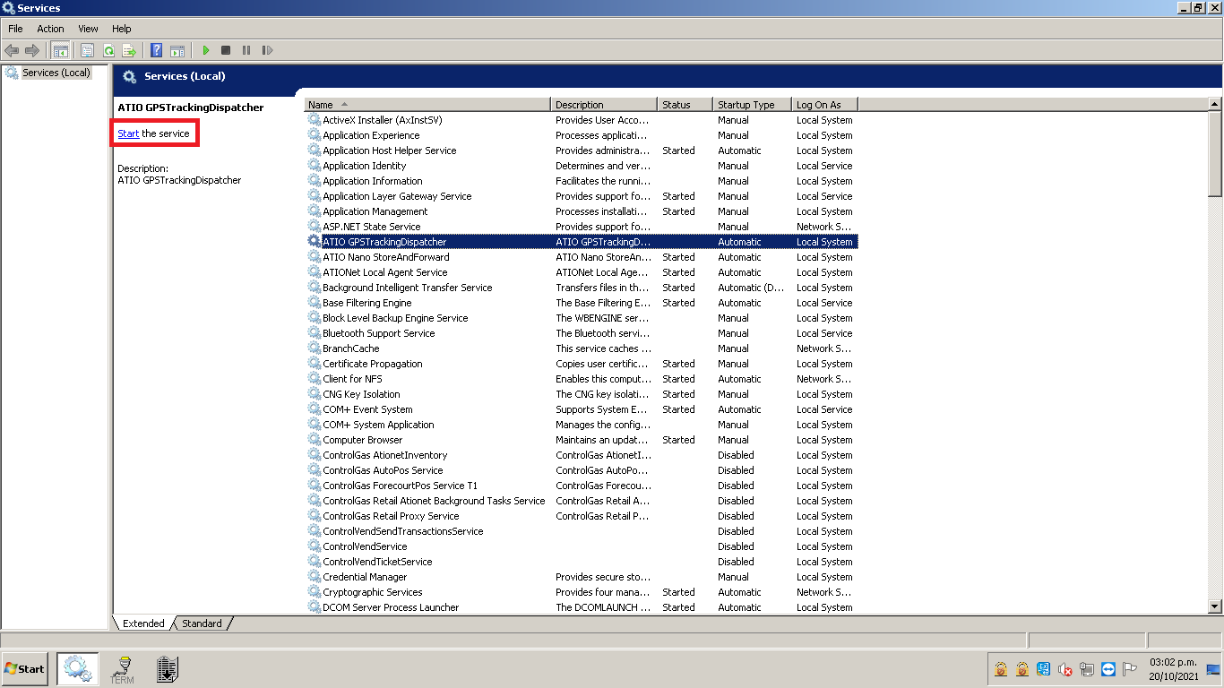The image size is (1224, 688).
Task: Open the Services taskbar button
Action: 78,668
